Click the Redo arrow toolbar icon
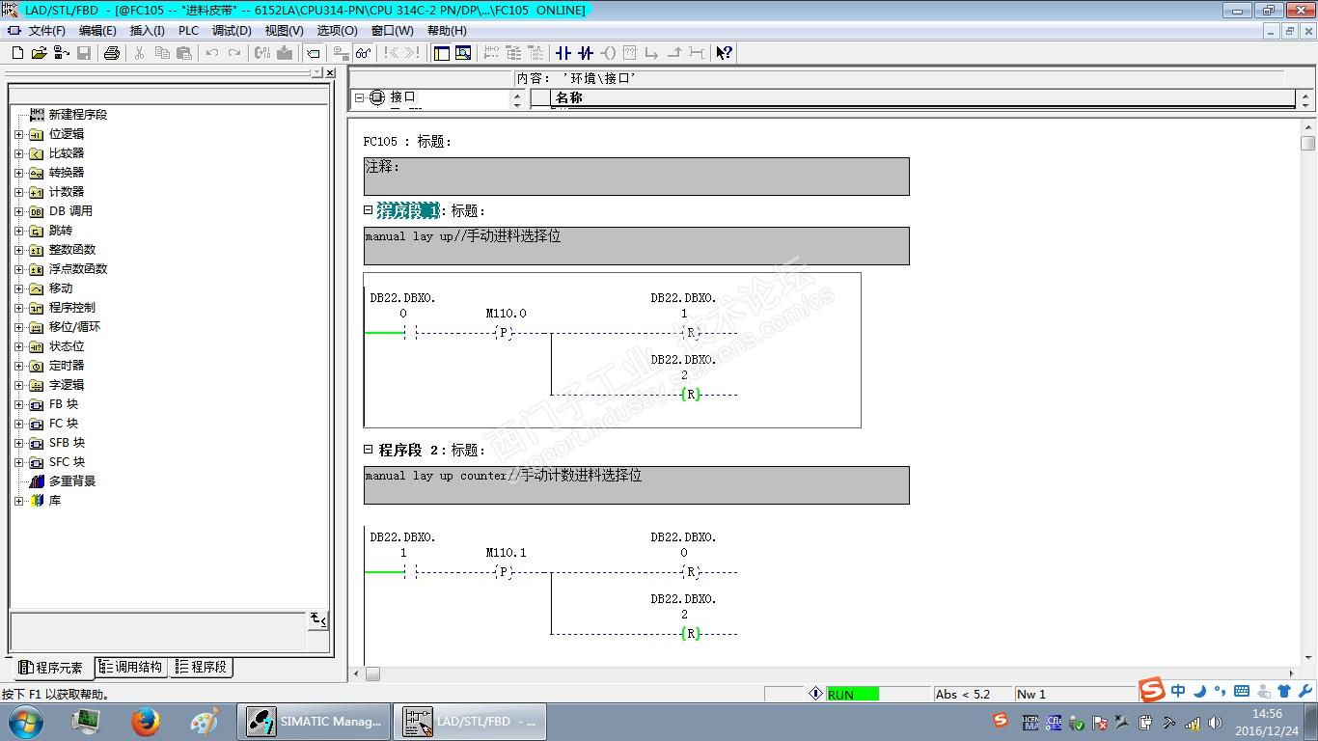 pyautogui.click(x=234, y=53)
